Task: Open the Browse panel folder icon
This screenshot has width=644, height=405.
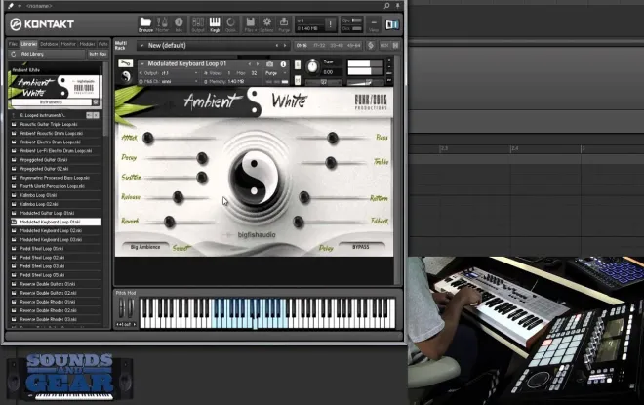Action: (x=145, y=24)
